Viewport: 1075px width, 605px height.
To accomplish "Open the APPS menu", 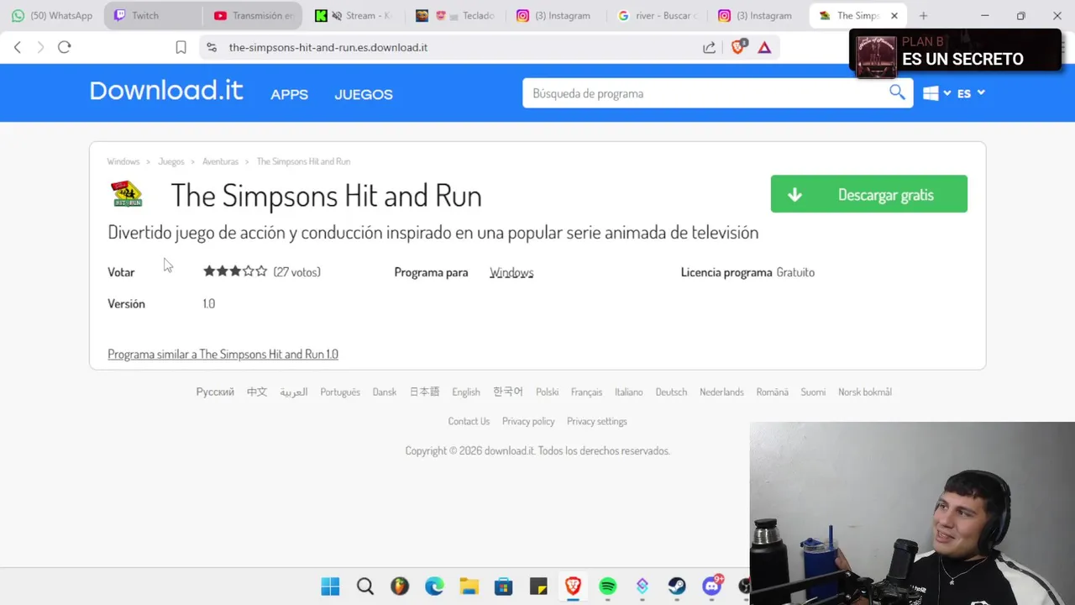I will click(289, 94).
